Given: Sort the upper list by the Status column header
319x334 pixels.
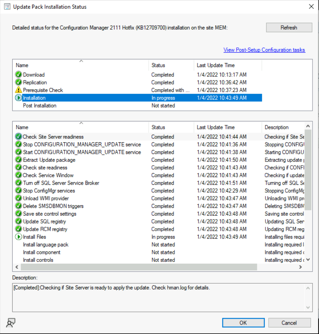Looking at the screenshot, I should pos(171,65).
